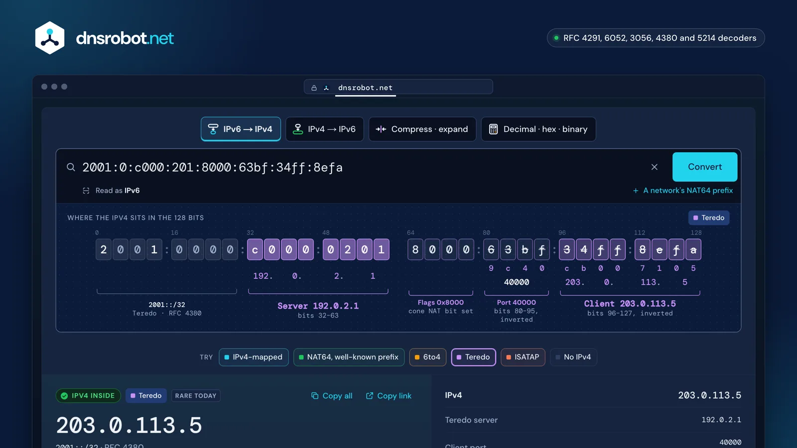The width and height of the screenshot is (797, 448).
Task: Click the dnsrobot hexagon logo icon
Action: point(50,38)
